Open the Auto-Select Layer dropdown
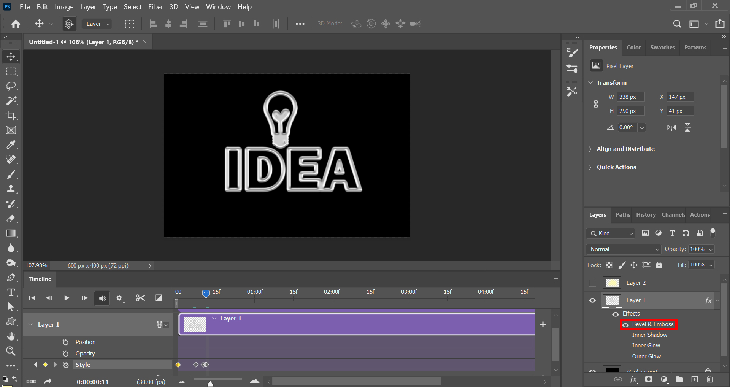The width and height of the screenshot is (730, 387). click(97, 24)
